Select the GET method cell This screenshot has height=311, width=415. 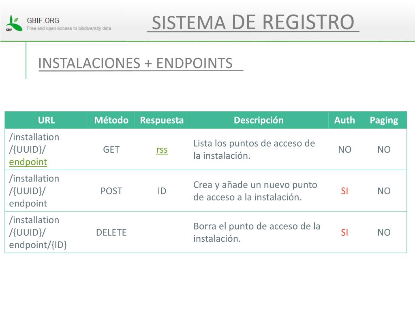pos(111,150)
